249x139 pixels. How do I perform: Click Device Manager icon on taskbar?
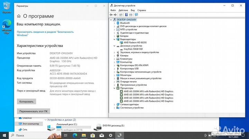pyautogui.click(x=120, y=135)
